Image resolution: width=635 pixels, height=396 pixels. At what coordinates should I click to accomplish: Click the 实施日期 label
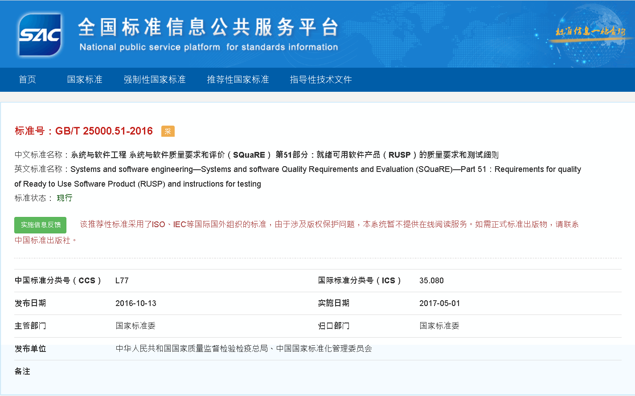[x=334, y=303]
